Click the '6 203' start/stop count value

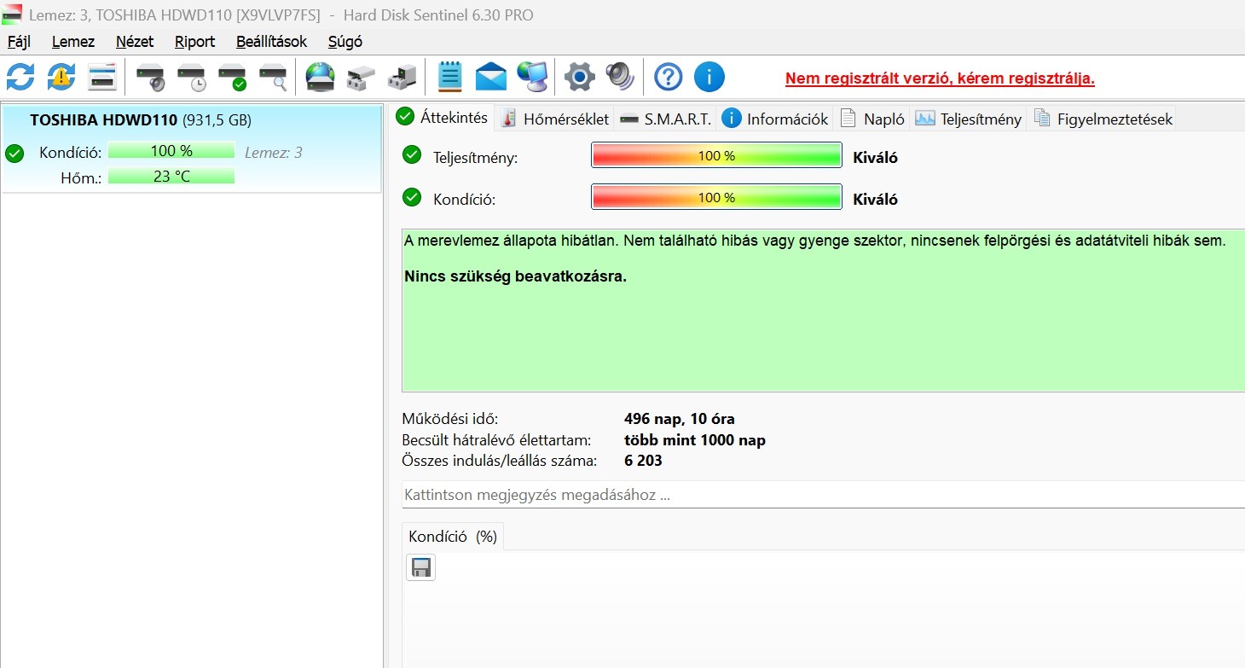coord(643,461)
